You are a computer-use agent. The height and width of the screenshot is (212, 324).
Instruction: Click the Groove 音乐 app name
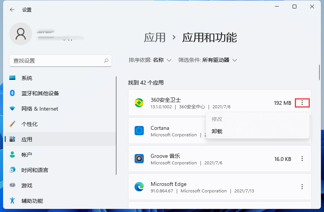pos(165,156)
